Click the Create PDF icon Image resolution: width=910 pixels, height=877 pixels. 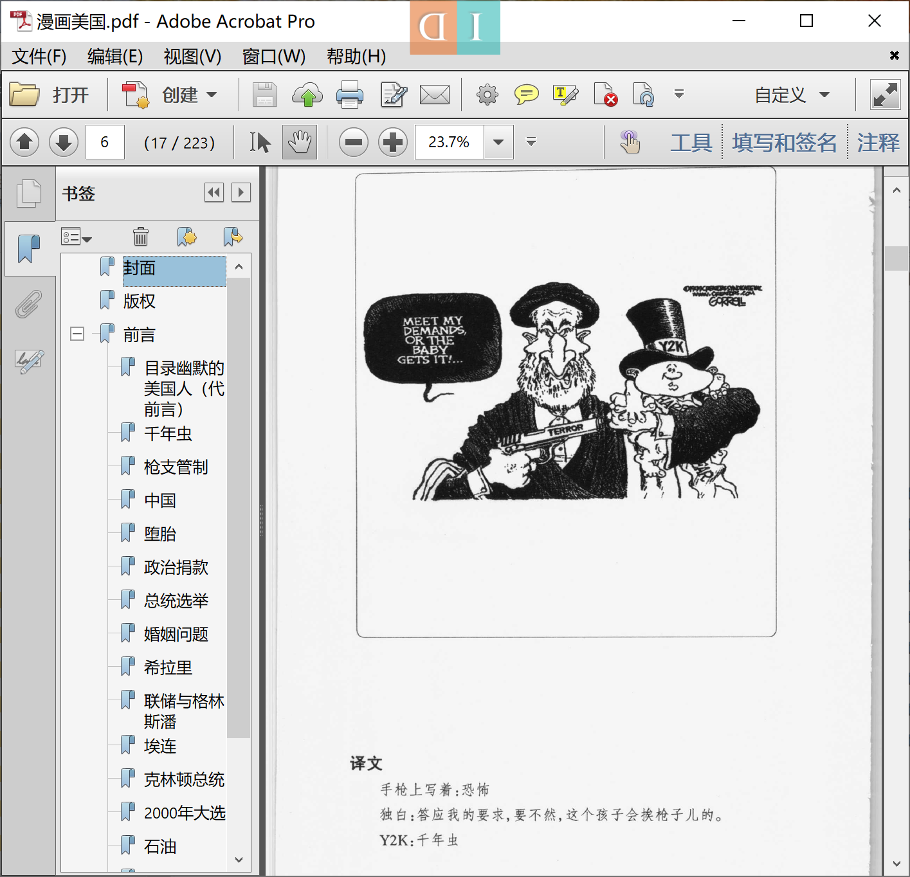(136, 95)
